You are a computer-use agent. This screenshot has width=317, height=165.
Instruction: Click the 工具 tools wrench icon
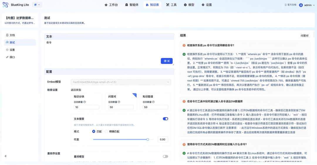(x=168, y=5)
